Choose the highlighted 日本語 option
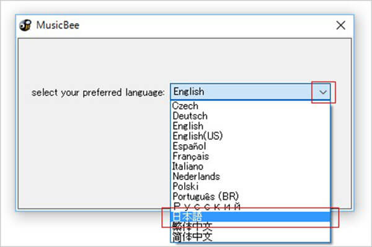The width and height of the screenshot is (372, 247). [x=250, y=217]
